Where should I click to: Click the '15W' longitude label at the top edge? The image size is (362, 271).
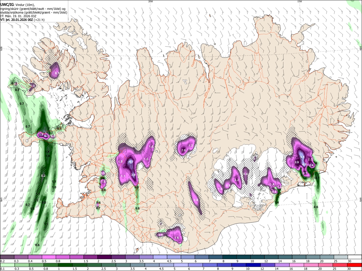(x=300, y=1)
